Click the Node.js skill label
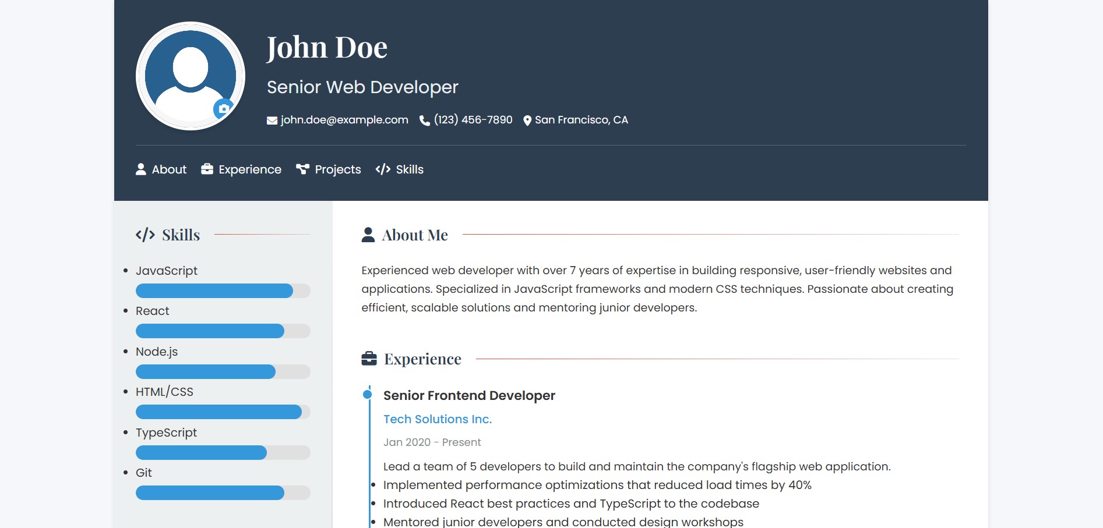 pos(157,352)
